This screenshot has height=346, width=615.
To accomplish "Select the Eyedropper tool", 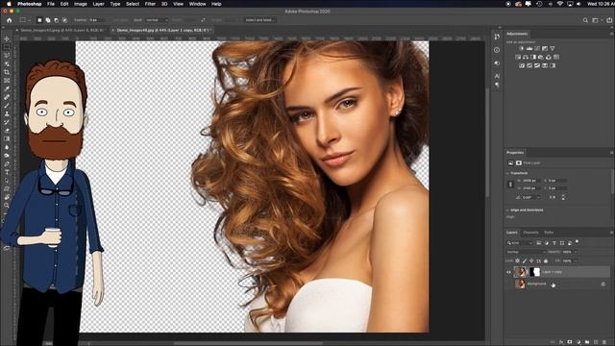I will 7,88.
